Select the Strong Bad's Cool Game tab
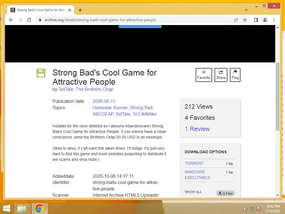The image size is (285, 214). (41, 10)
